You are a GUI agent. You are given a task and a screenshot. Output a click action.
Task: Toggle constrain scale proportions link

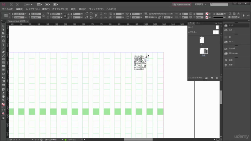[65, 16]
